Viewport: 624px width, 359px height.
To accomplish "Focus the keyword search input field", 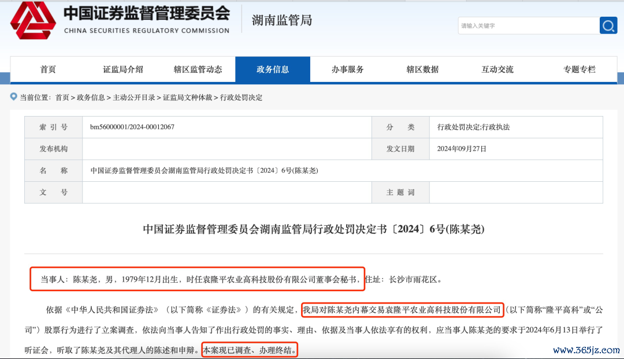I will [529, 26].
